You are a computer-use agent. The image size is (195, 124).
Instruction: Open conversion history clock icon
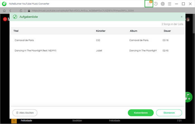tap(156, 4)
